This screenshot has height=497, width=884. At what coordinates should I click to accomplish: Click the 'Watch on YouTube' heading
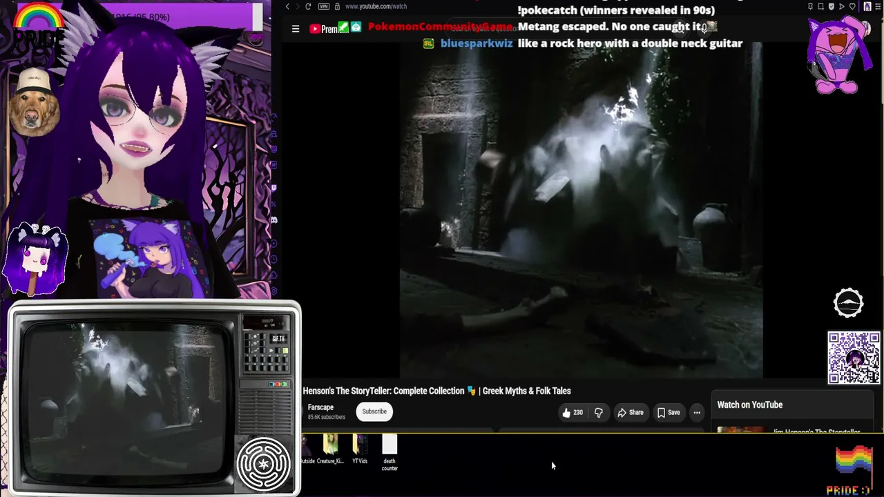pyautogui.click(x=750, y=405)
